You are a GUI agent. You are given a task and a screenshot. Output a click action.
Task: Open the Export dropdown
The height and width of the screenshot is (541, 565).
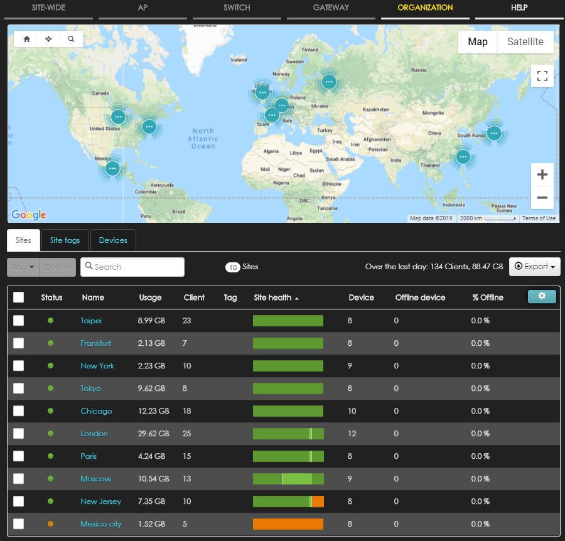coord(534,267)
